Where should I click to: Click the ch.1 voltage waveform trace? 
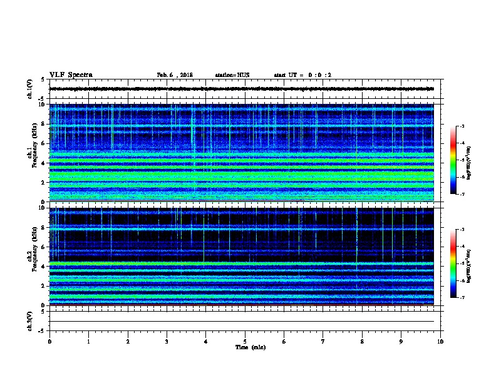coord(242,89)
